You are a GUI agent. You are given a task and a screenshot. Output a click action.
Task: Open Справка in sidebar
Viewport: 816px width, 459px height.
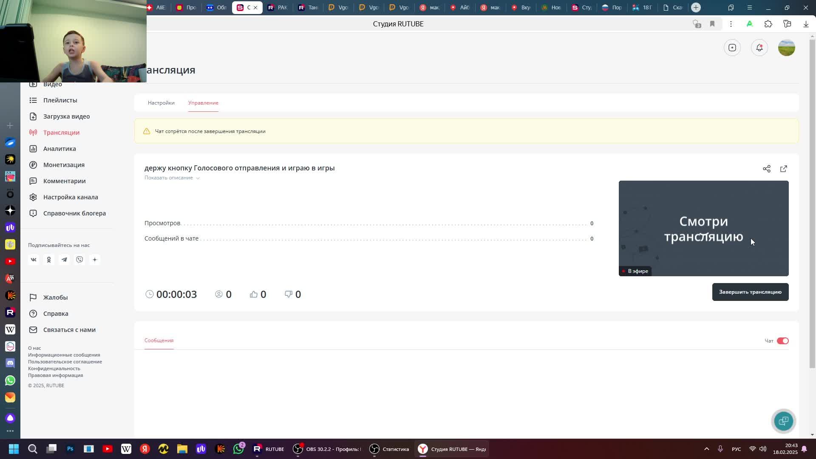[56, 314]
